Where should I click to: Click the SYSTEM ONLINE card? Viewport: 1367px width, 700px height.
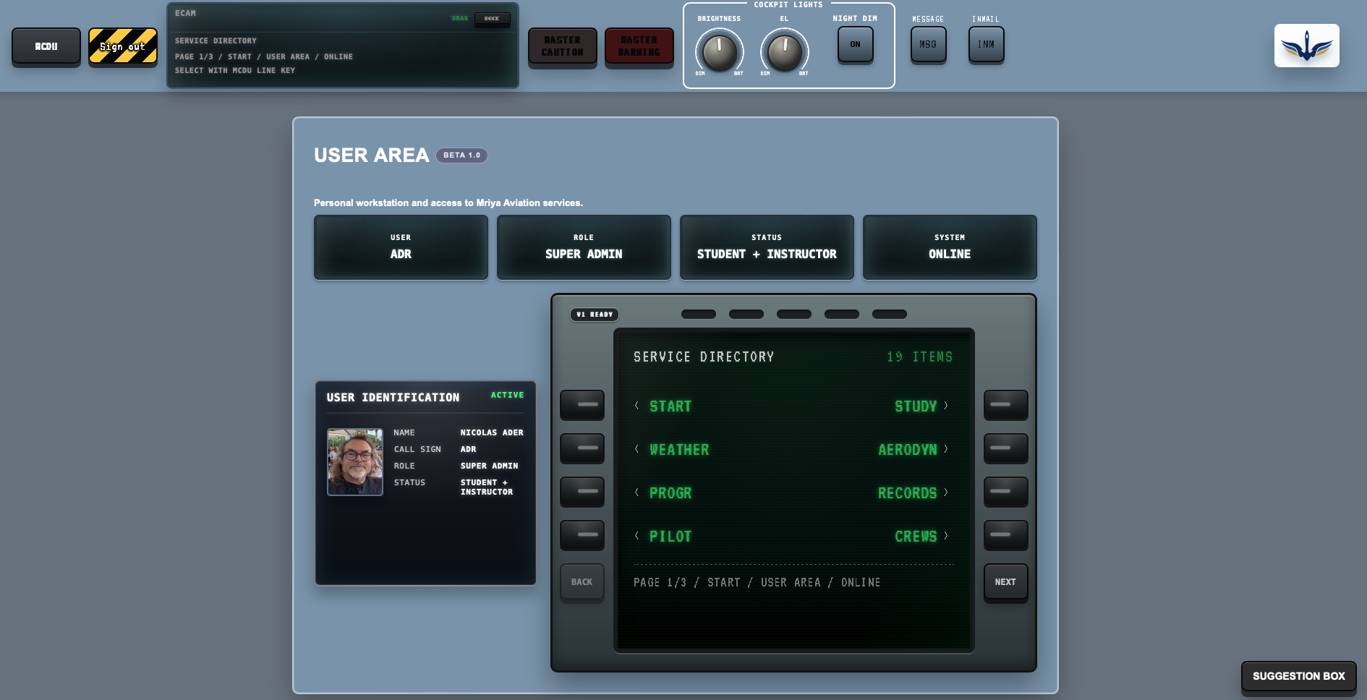coord(950,247)
